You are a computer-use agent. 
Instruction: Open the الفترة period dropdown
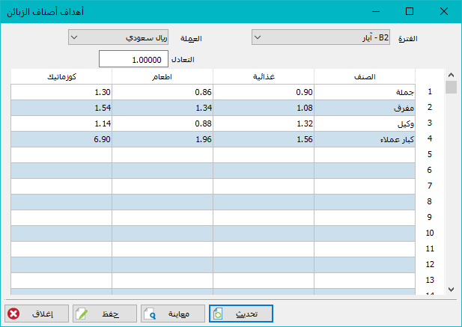click(x=320, y=37)
